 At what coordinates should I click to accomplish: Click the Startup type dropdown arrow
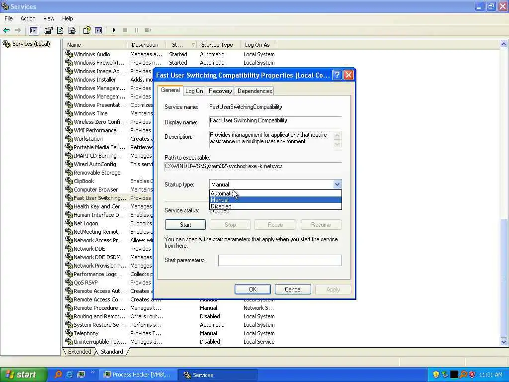tap(338, 185)
